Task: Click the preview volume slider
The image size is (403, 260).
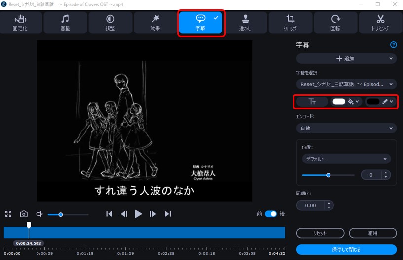Action: pyautogui.click(x=68, y=214)
